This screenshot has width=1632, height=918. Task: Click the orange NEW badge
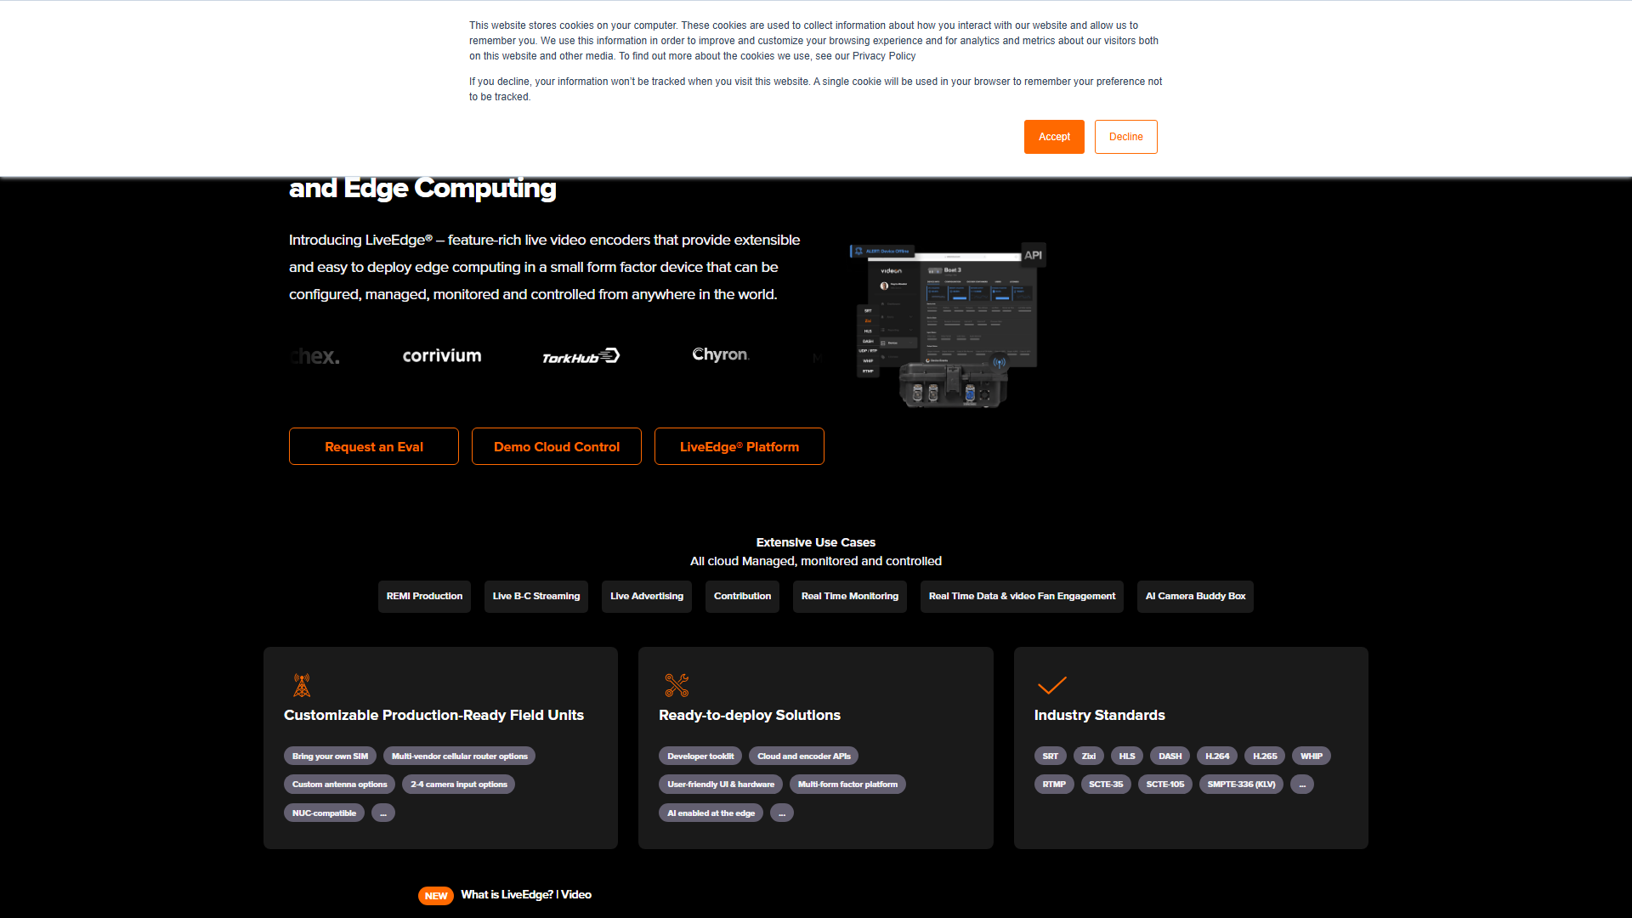click(436, 896)
